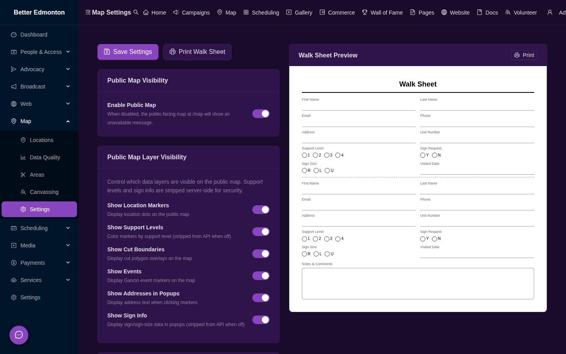Select Sign Request Y radio in first entry
The image size is (566, 354).
pos(423,155)
